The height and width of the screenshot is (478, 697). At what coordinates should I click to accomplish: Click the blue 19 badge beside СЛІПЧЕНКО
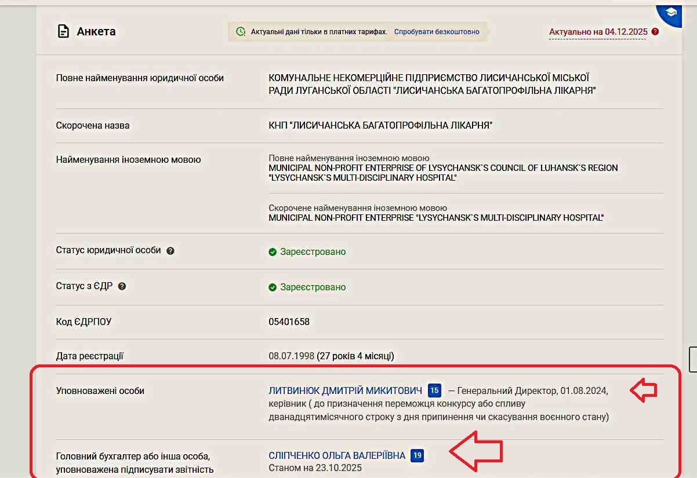[x=417, y=456]
